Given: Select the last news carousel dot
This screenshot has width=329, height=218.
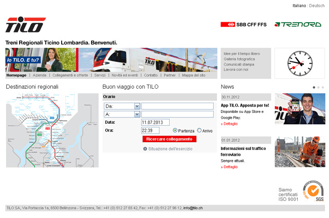Looking at the screenshot, I should (323, 87).
